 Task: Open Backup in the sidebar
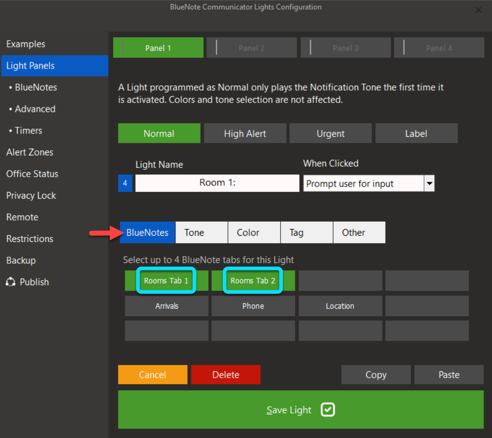pos(21,260)
